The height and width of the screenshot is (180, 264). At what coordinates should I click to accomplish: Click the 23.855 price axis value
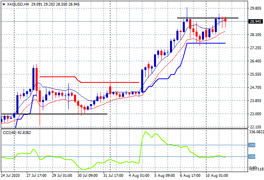click(256, 100)
